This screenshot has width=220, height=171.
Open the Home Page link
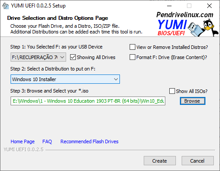(22, 141)
